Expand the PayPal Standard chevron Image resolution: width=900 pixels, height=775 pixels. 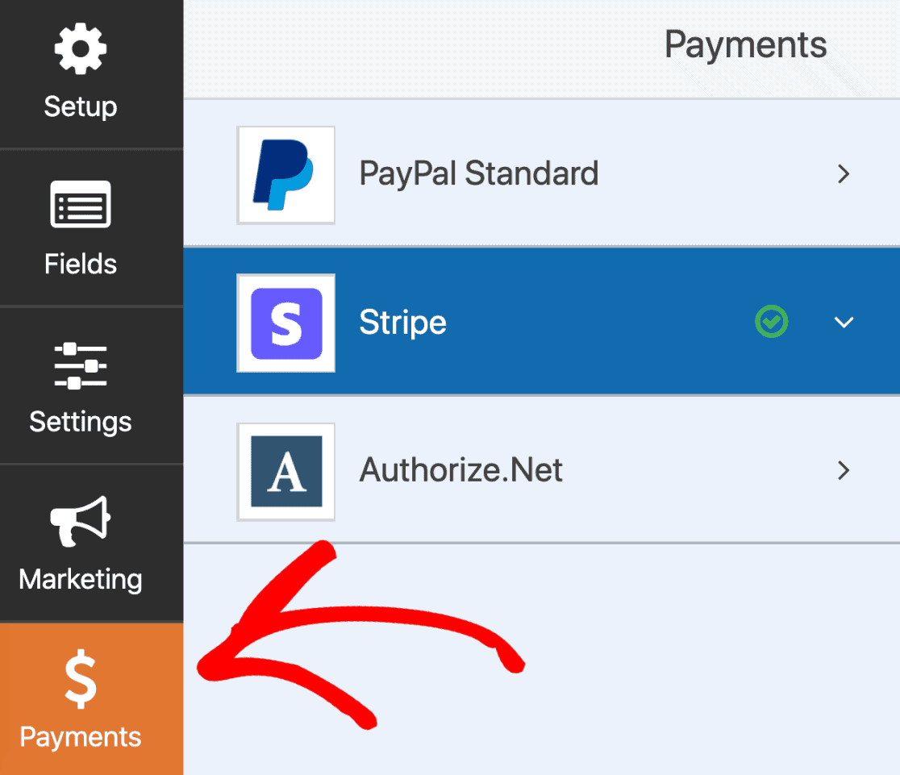coord(844,174)
